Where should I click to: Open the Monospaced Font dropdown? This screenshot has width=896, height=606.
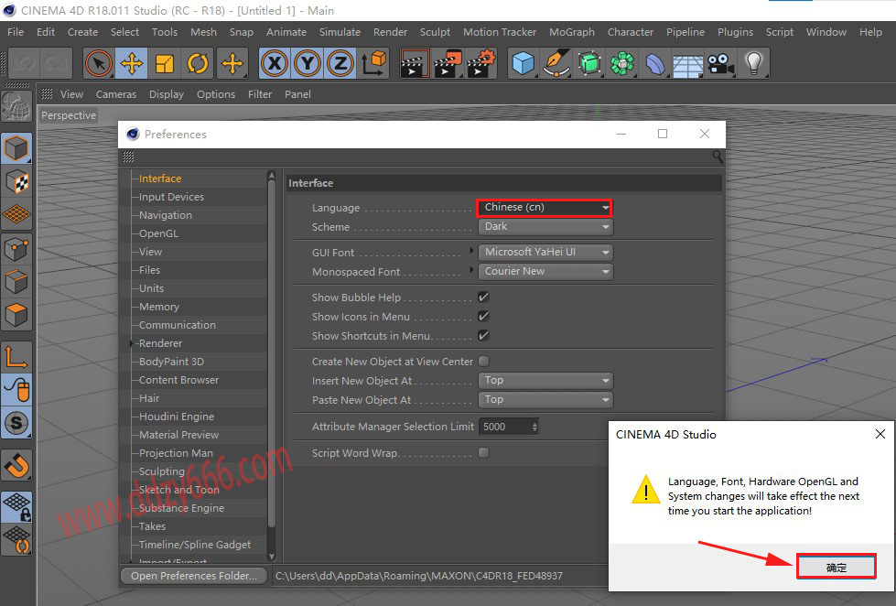tap(545, 272)
